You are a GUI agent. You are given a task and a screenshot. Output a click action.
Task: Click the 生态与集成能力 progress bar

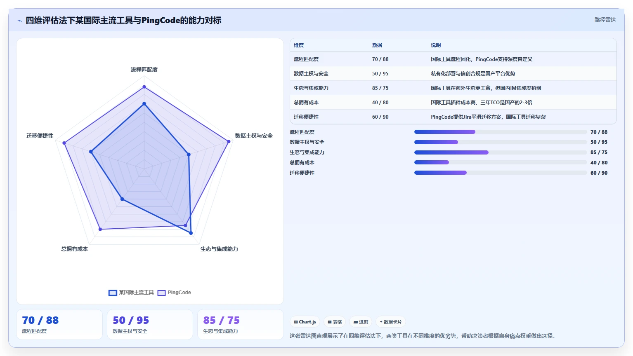click(501, 152)
